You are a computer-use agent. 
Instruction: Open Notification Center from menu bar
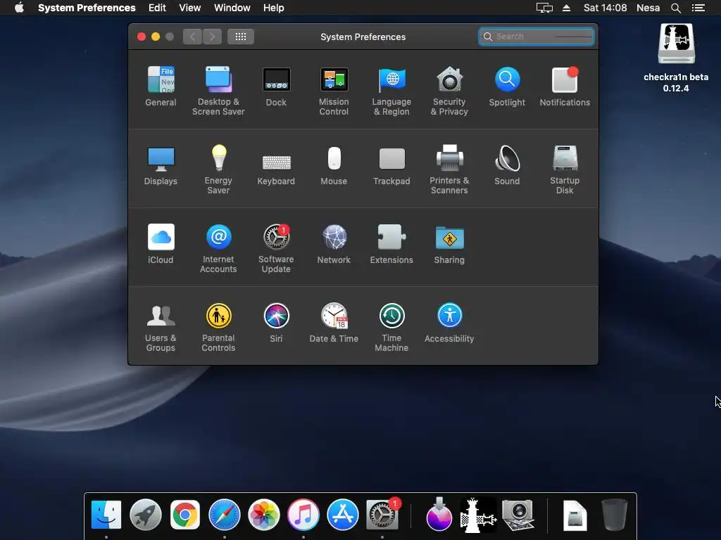click(698, 8)
